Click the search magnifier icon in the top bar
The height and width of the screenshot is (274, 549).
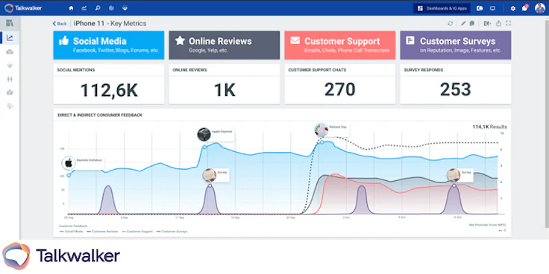pyautogui.click(x=98, y=8)
